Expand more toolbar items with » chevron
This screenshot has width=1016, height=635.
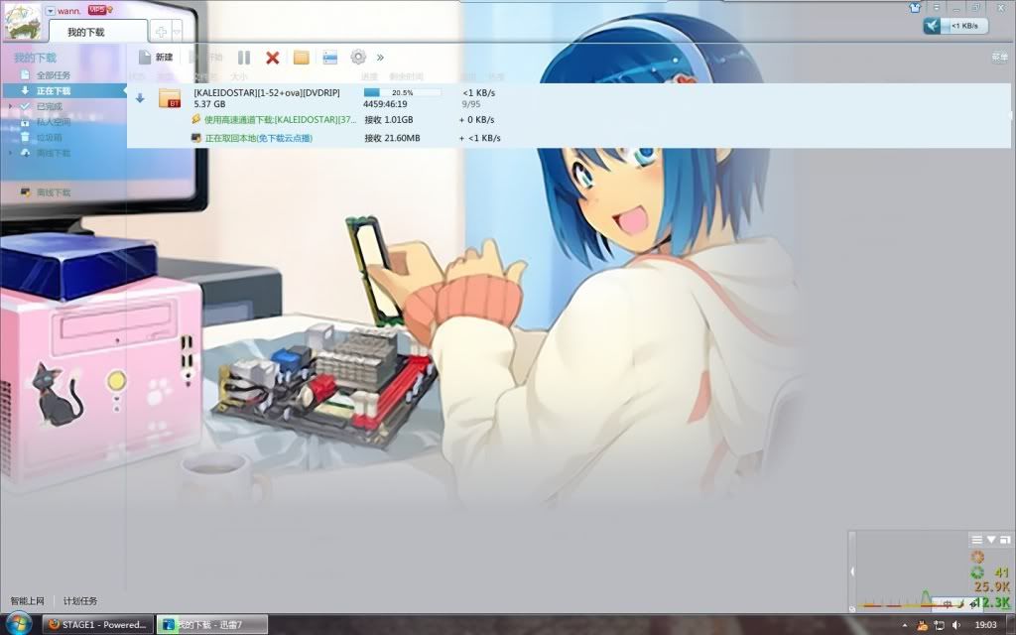pyautogui.click(x=380, y=58)
